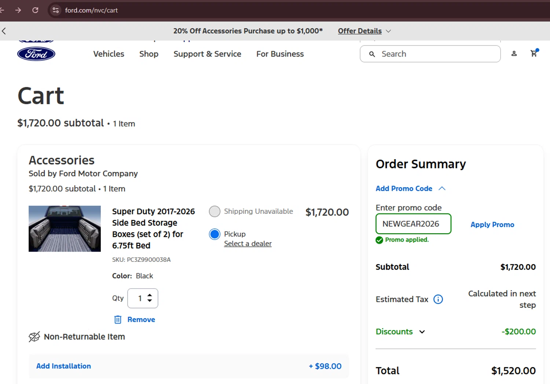Expand the Discounts breakdown
The image size is (550, 384).
tap(422, 332)
